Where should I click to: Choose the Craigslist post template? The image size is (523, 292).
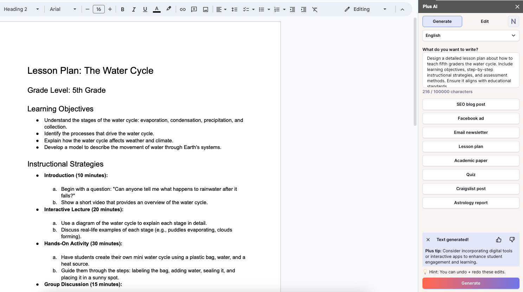[471, 189]
